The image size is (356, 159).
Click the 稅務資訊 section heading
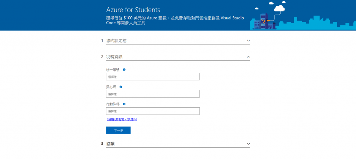(114, 57)
